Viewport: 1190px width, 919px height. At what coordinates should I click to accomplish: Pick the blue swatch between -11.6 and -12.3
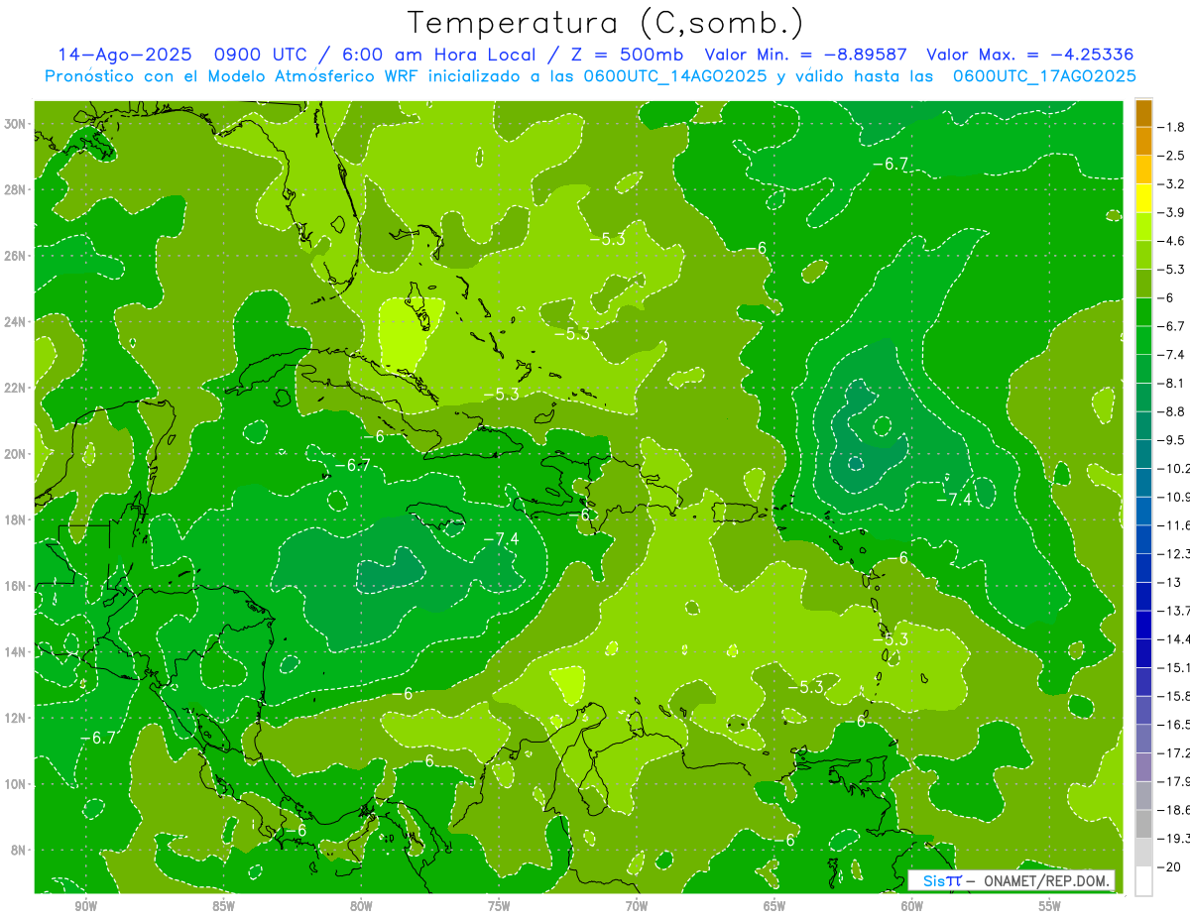(1143, 539)
